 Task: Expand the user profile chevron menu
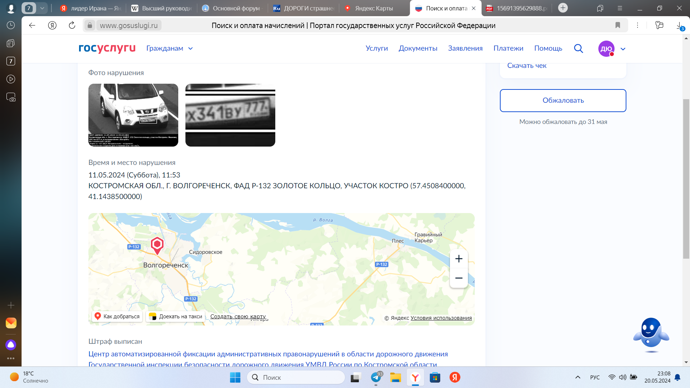pyautogui.click(x=623, y=49)
